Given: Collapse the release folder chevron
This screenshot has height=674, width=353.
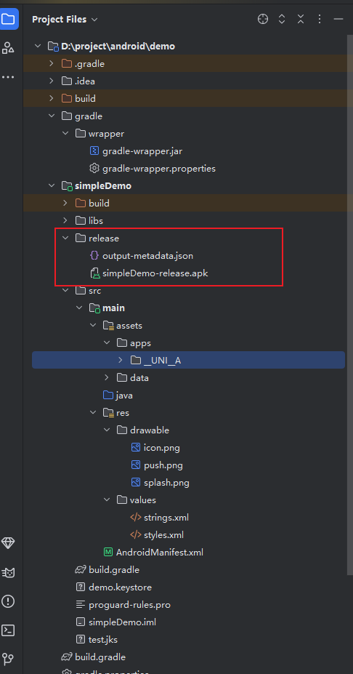Looking at the screenshot, I should 65,238.
